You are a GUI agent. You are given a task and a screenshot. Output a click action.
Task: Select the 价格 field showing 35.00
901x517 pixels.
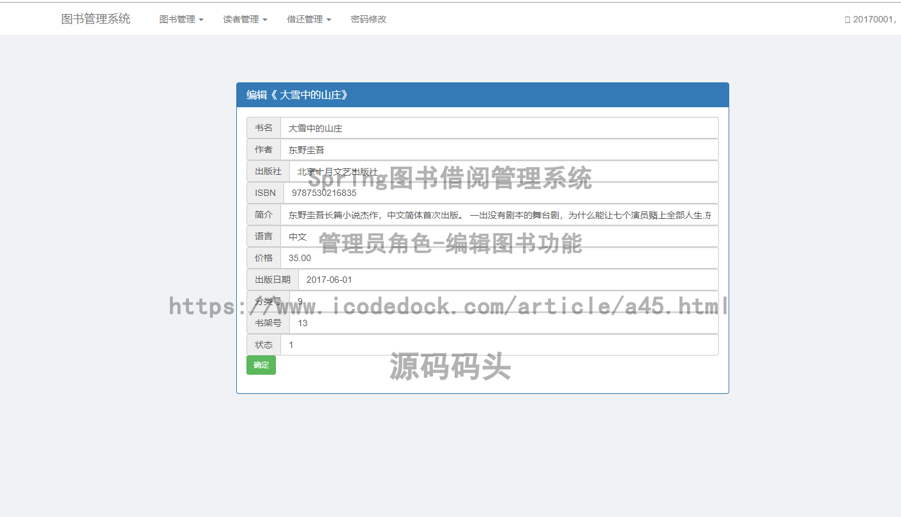tap(499, 258)
